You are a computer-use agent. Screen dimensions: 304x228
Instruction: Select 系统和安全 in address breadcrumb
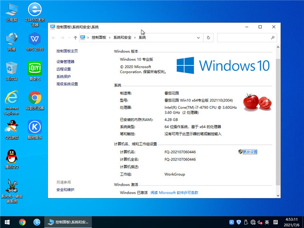(123, 38)
